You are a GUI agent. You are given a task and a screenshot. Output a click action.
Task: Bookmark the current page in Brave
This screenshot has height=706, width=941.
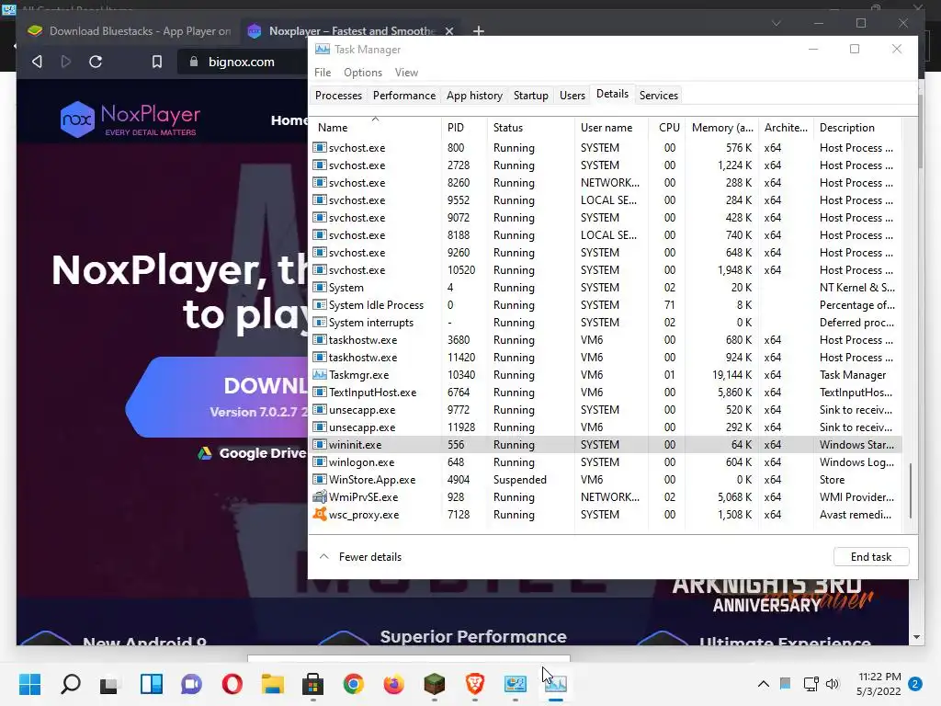click(x=156, y=62)
